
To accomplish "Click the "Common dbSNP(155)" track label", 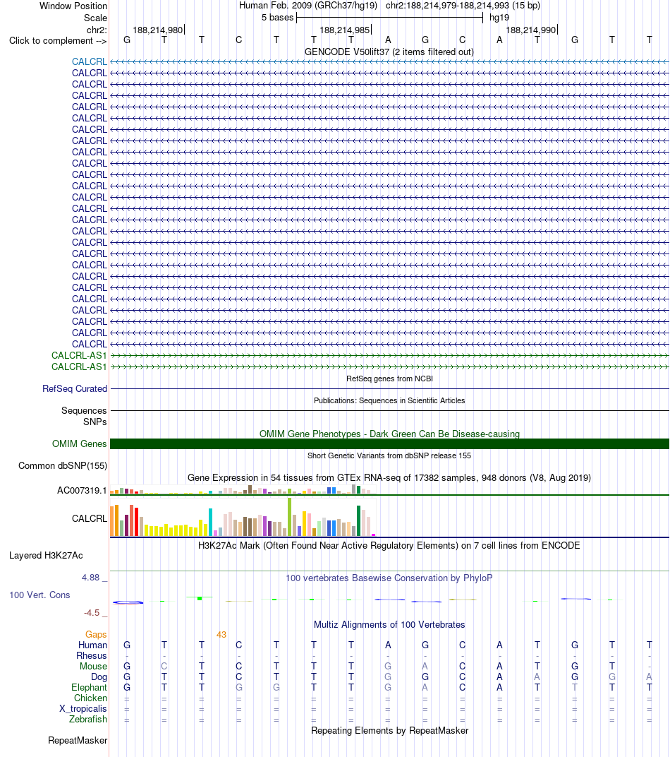I will click(63, 465).
